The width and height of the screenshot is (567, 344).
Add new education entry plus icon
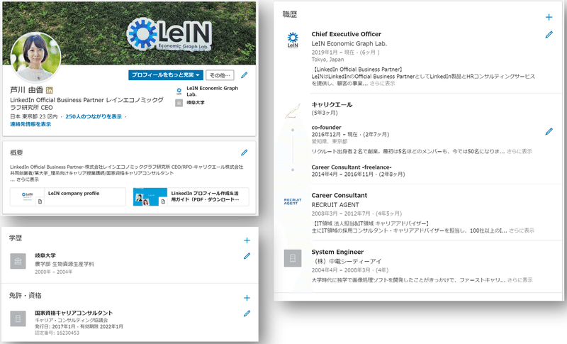tap(247, 240)
